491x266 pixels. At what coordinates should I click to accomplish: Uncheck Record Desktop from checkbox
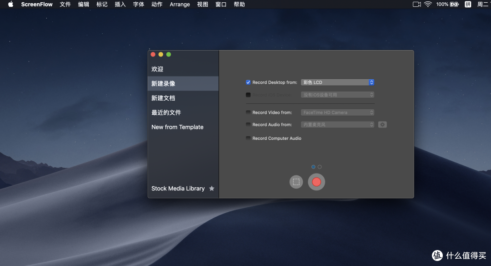pyautogui.click(x=248, y=82)
